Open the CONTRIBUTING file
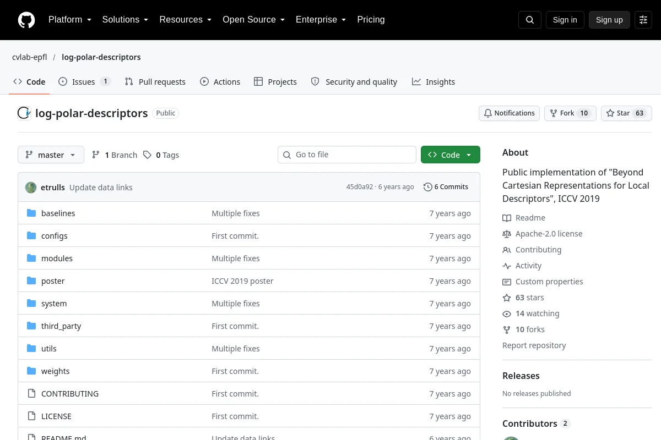The height and width of the screenshot is (440, 661). pyautogui.click(x=70, y=394)
